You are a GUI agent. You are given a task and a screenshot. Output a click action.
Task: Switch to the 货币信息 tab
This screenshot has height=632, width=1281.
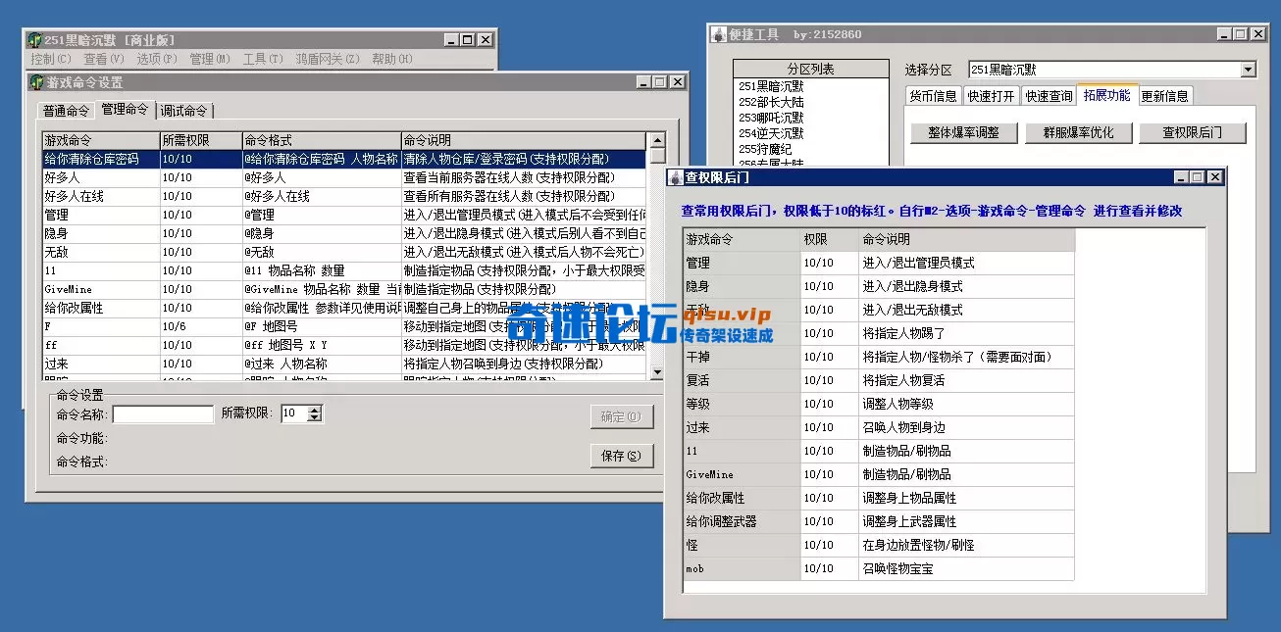pyautogui.click(x=933, y=95)
